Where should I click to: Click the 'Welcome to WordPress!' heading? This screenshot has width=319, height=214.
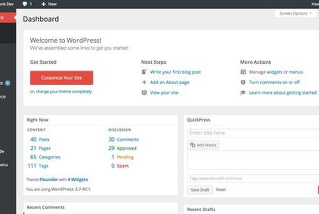click(x=66, y=40)
